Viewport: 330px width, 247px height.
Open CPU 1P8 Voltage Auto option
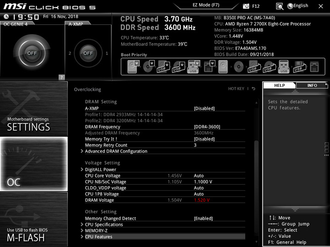[198, 194]
